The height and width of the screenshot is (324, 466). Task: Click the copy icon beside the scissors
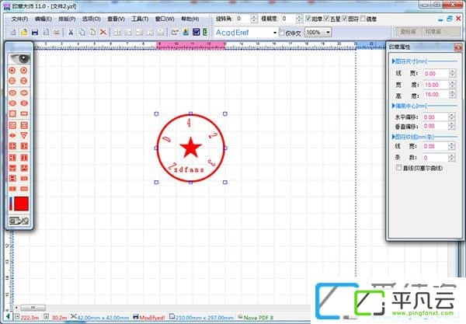(x=82, y=32)
